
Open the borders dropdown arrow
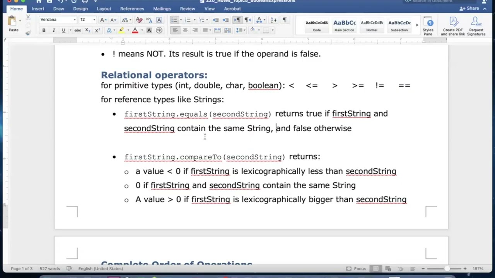273,30
